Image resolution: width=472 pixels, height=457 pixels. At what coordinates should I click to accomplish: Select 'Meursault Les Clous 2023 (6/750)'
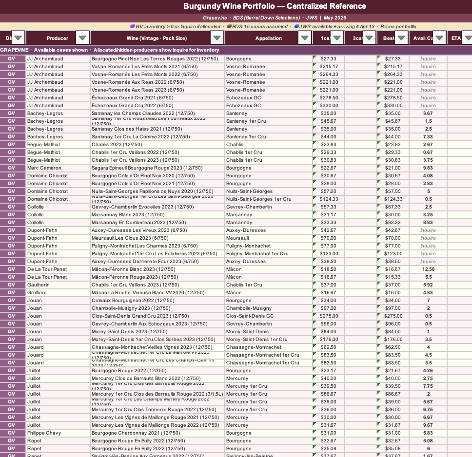(x=157, y=238)
